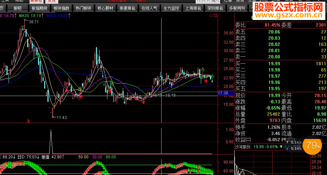This screenshot has width=327, height=175.
Task: Click the 总量 25402 value
Action: [x=274, y=114]
